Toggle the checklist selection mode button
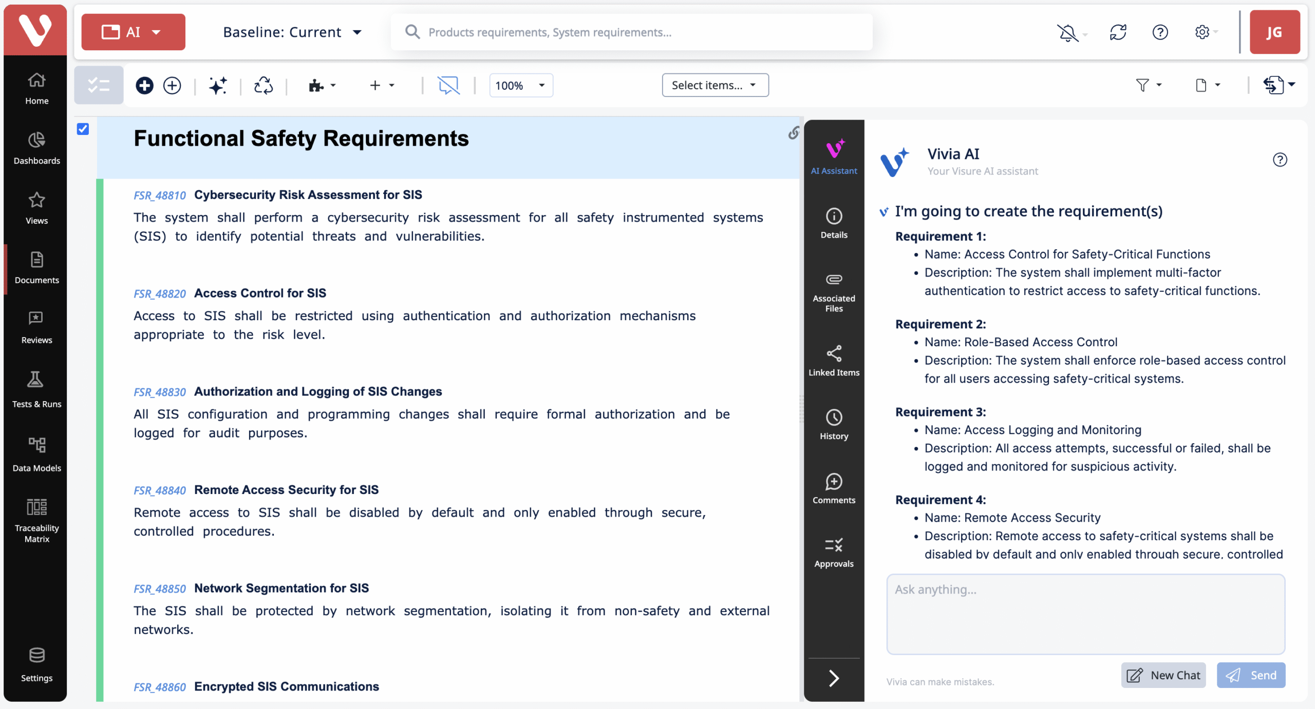 point(99,85)
